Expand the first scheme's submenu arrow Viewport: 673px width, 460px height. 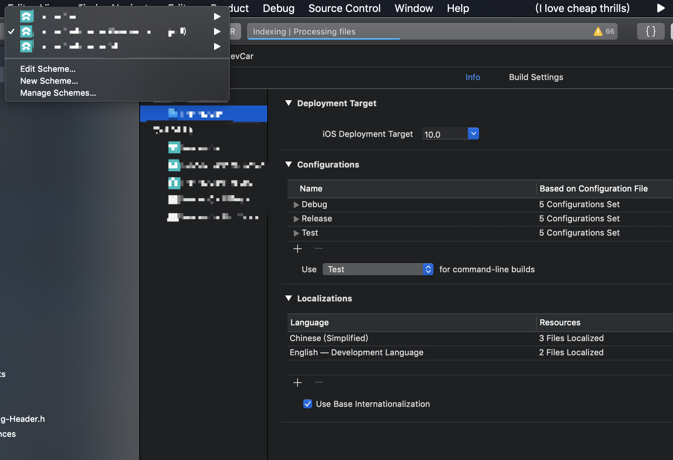(217, 16)
